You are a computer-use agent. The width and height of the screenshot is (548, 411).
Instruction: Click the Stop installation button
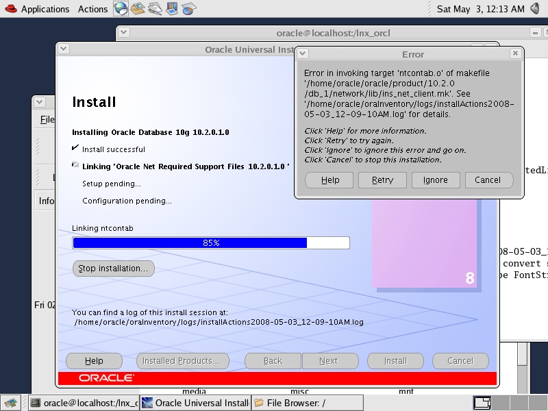(113, 269)
